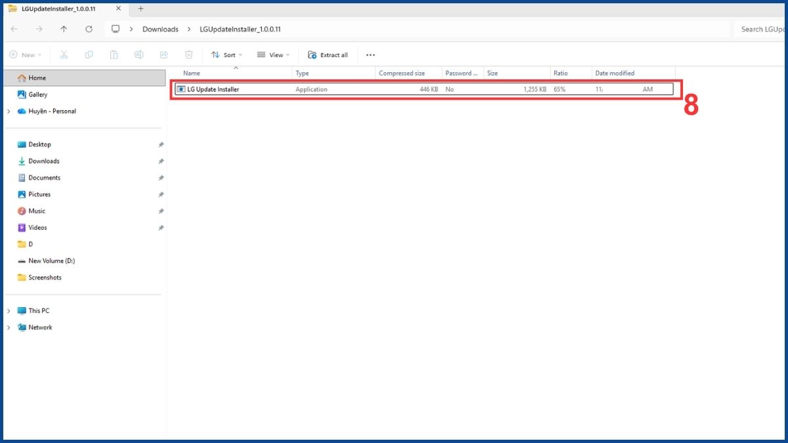The width and height of the screenshot is (788, 443).
Task: Click the Copy icon in toolbar
Action: tap(89, 55)
